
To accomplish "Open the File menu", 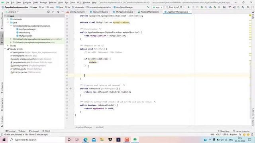I will coord(7,2).
